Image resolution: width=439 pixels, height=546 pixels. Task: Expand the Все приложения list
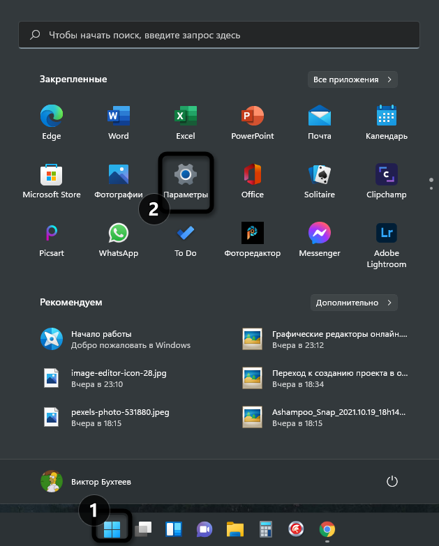coord(352,79)
